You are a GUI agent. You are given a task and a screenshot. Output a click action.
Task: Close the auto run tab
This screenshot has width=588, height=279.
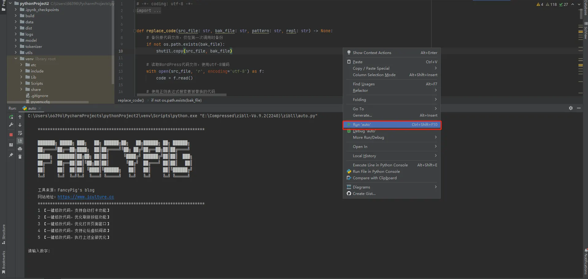point(40,108)
